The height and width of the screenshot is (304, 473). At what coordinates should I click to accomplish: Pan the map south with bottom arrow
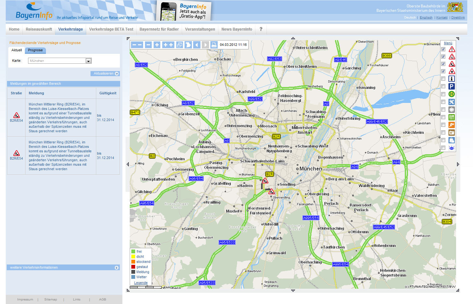point(293,291)
